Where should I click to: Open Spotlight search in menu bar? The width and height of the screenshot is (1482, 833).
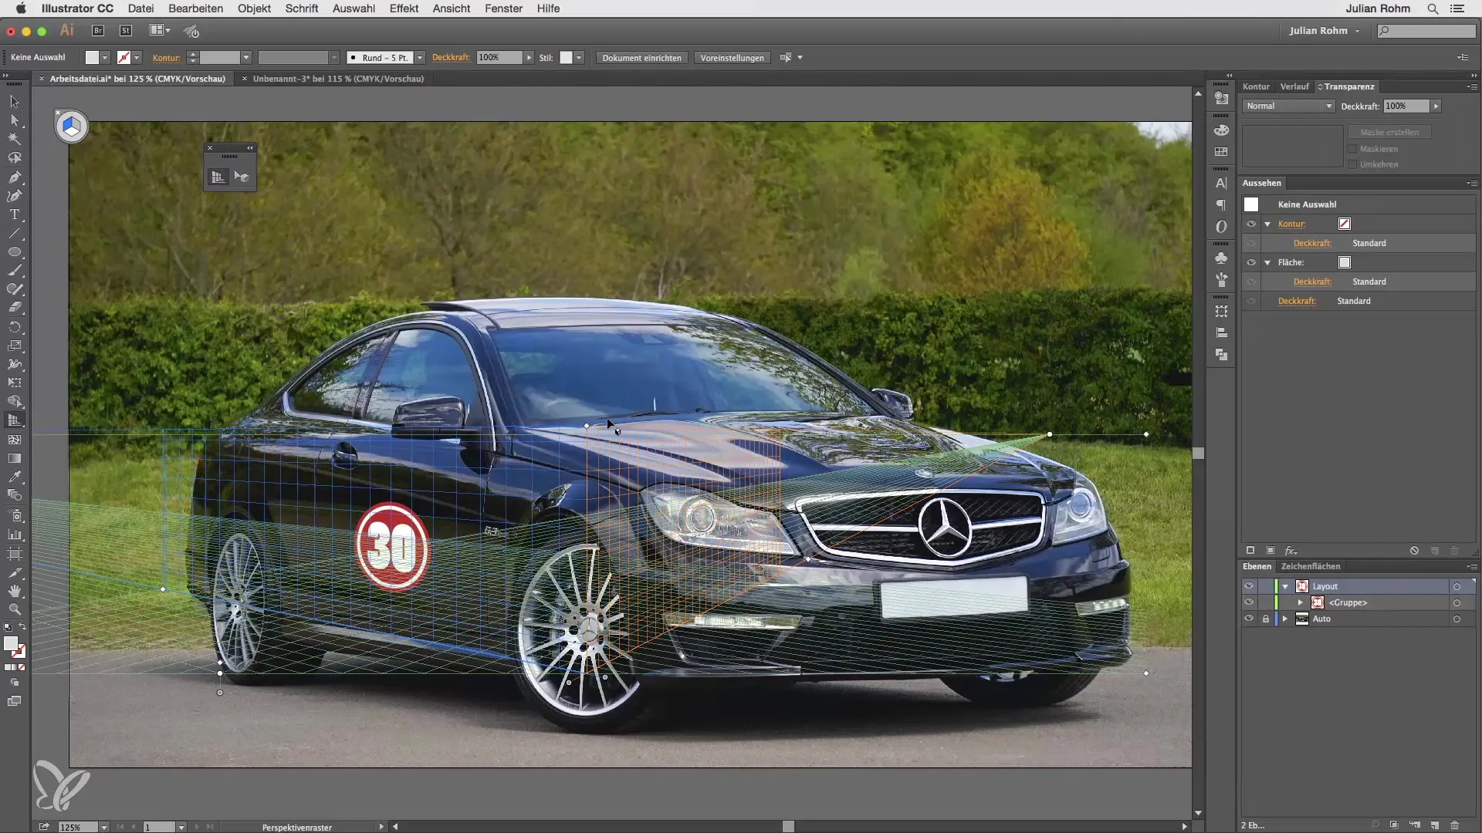click(x=1433, y=8)
